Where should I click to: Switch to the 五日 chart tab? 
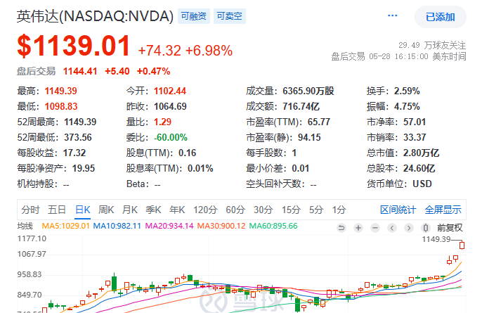click(57, 210)
